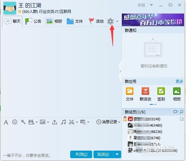Open the emoji smiley picker

[x=15, y=122]
